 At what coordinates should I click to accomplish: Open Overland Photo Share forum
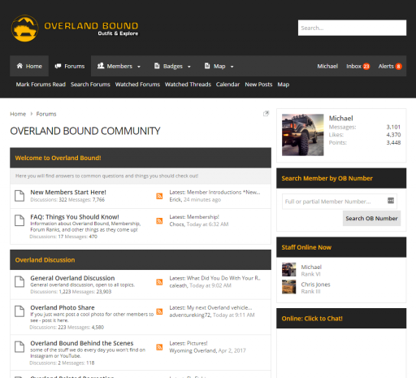click(63, 308)
